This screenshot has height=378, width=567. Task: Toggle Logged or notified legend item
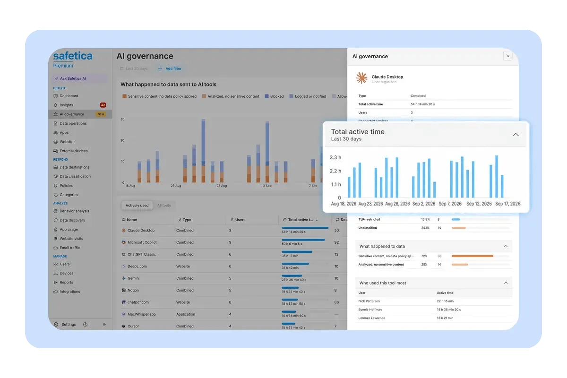coord(308,96)
